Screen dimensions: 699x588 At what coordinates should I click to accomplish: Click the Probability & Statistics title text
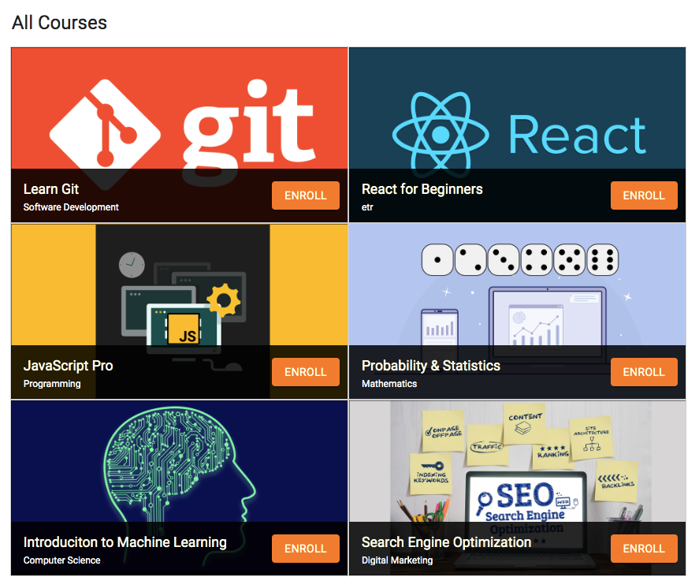(x=430, y=366)
